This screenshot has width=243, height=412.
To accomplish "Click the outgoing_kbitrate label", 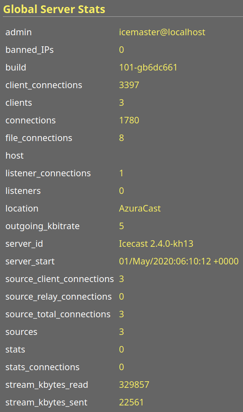I will click(x=42, y=226).
